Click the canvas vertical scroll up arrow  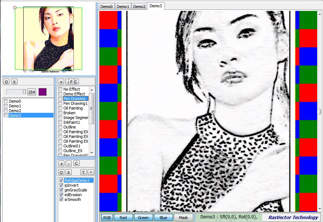[319, 14]
